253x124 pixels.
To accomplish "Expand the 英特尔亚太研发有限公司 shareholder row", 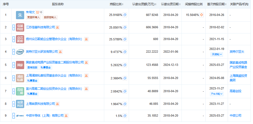I will point(13,52).
